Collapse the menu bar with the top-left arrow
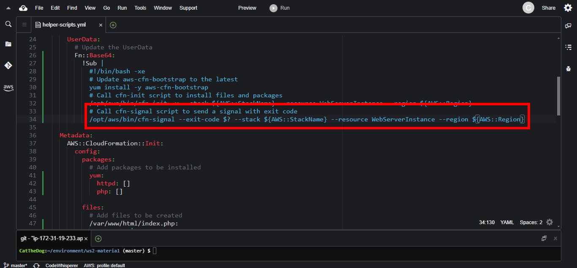This screenshot has height=268, width=577. [8, 8]
